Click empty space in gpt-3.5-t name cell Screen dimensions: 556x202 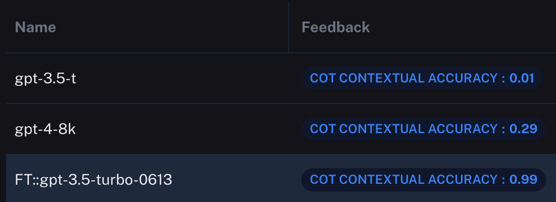[181, 78]
